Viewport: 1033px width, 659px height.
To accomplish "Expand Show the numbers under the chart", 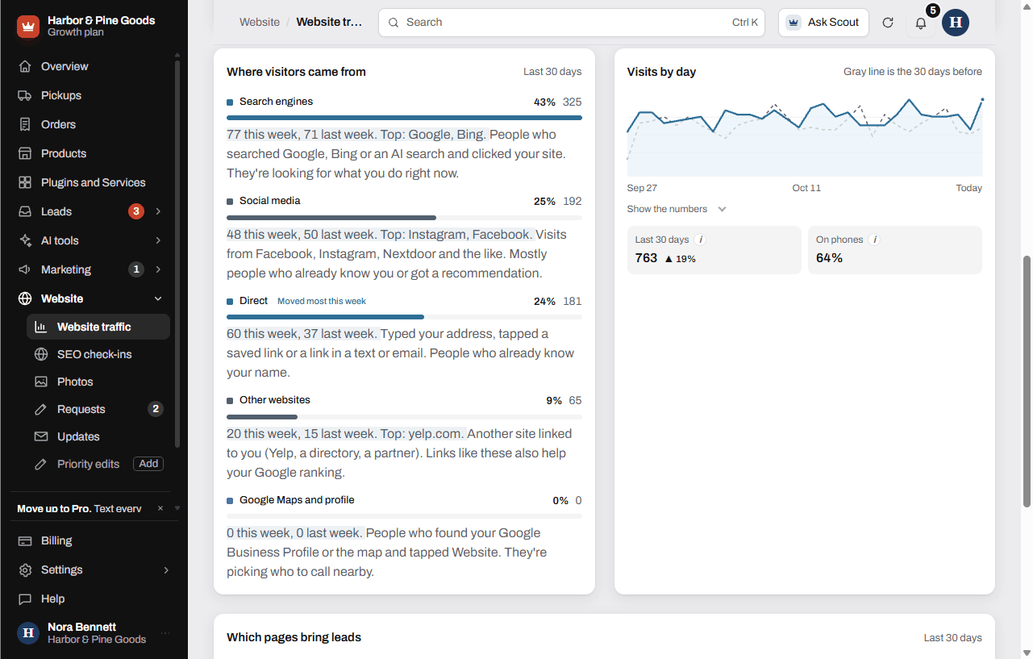I will pos(677,209).
